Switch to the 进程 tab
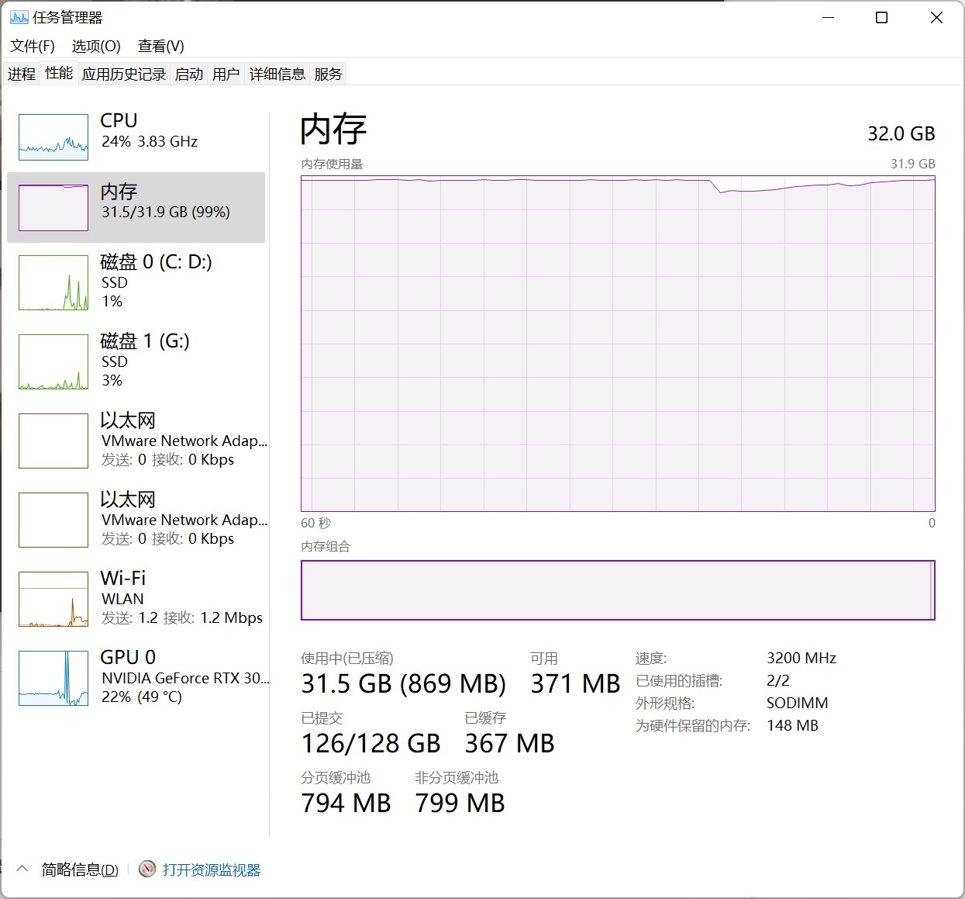The height and width of the screenshot is (899, 965). 22,74
